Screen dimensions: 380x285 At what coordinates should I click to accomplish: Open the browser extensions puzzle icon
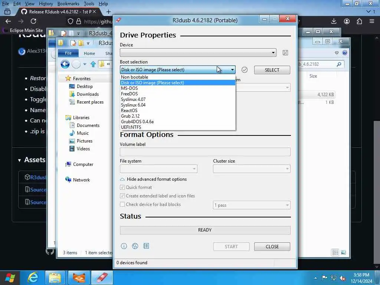click(x=359, y=21)
